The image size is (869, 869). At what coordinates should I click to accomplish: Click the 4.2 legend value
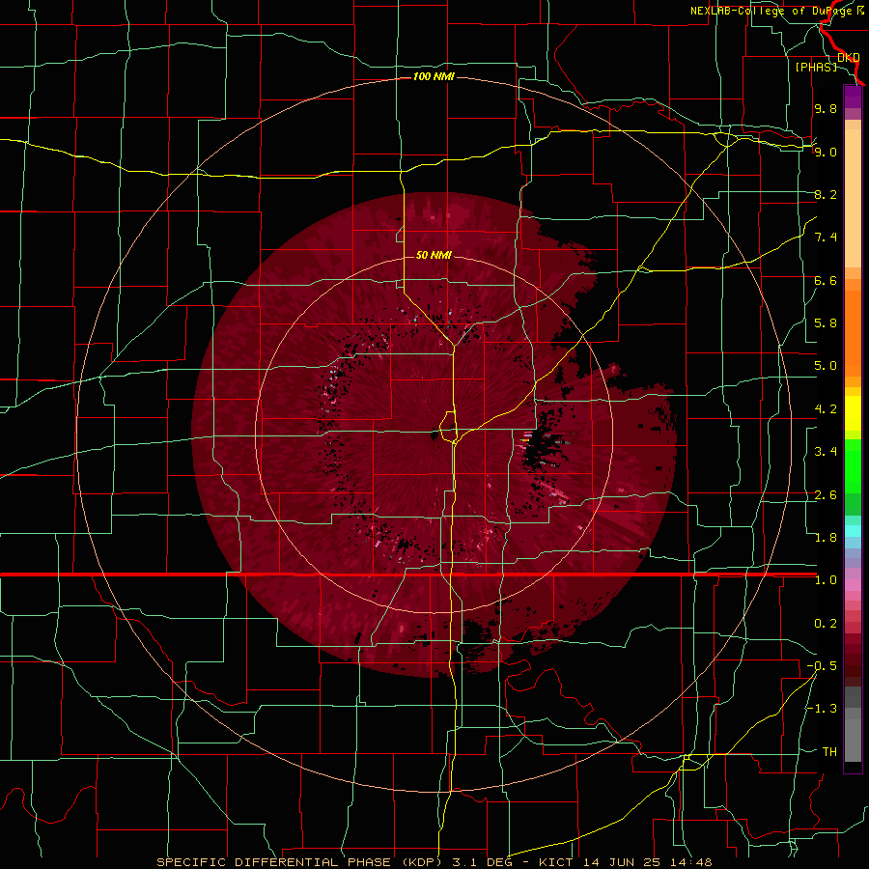(826, 409)
